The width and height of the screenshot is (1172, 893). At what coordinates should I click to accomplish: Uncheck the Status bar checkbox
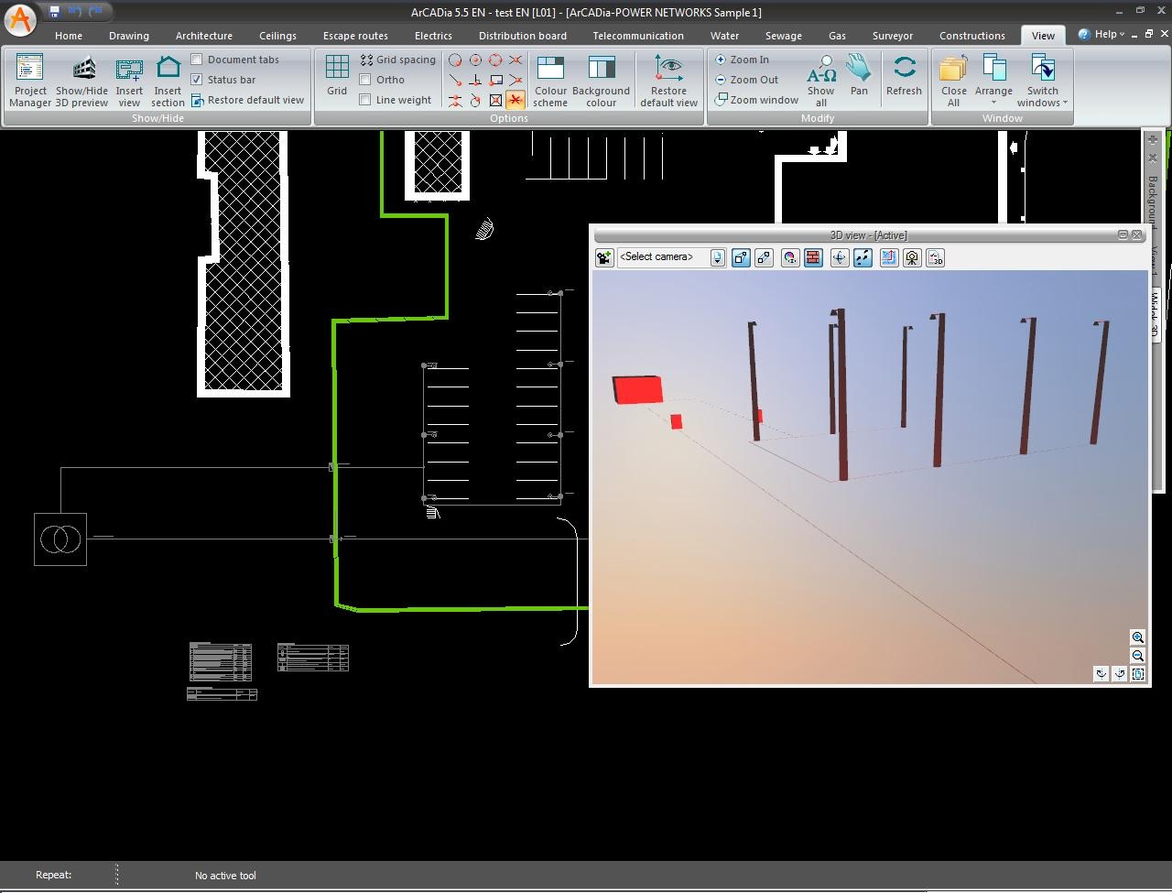click(197, 80)
